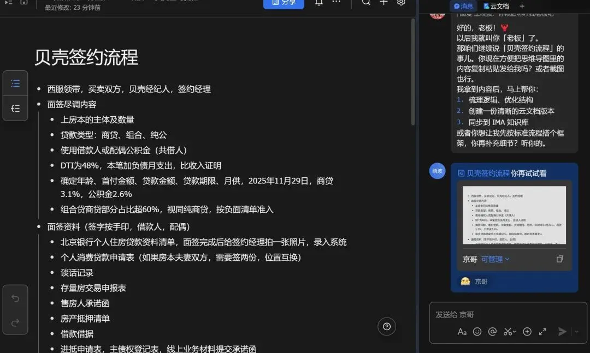Click the scissors screenshot icon

click(508, 332)
